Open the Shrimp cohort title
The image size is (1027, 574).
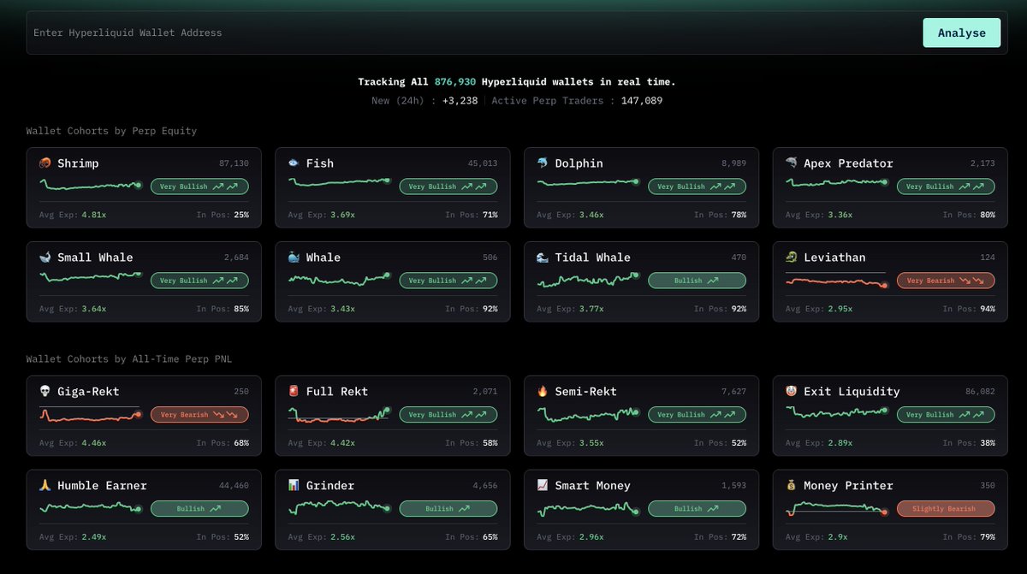78,163
